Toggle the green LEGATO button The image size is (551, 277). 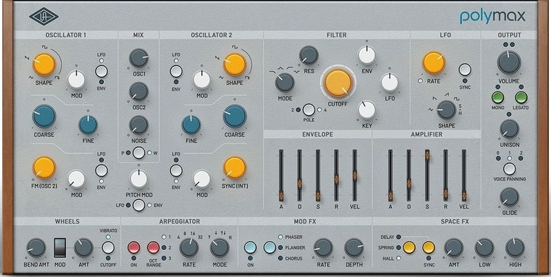(521, 98)
